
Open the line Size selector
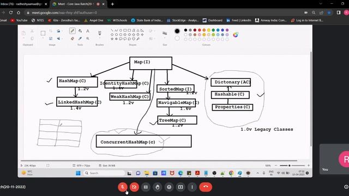pos(165,34)
